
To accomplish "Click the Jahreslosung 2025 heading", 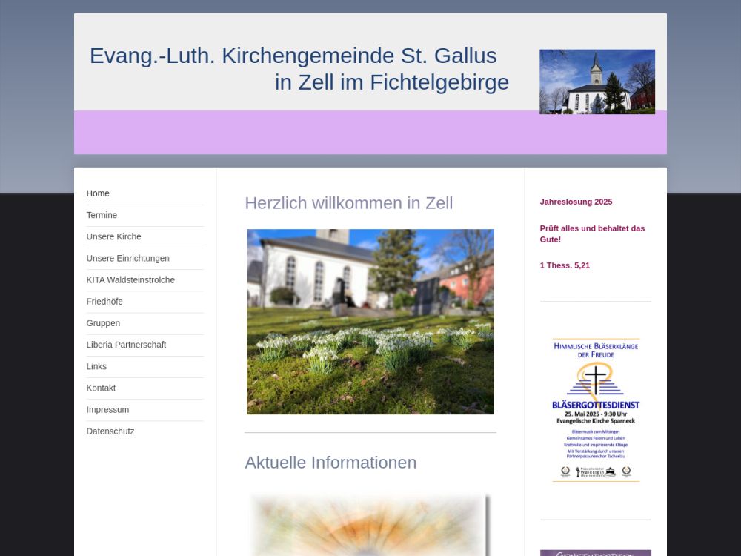I will (x=576, y=202).
